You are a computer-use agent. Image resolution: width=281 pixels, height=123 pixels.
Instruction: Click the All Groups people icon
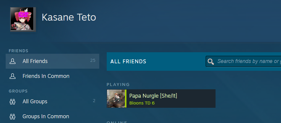(13, 102)
